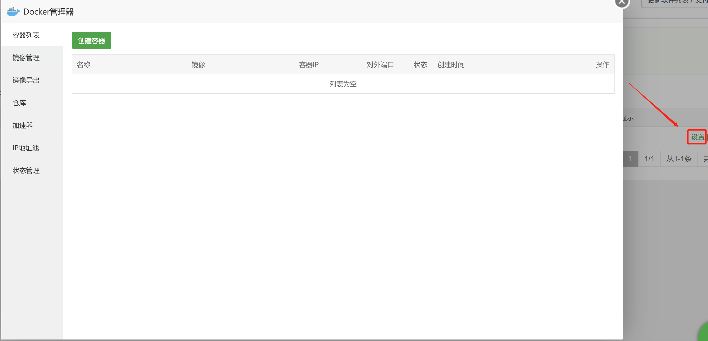This screenshot has height=341, width=708.
Task: Open the 容器列表 tab
Action: [x=26, y=35]
